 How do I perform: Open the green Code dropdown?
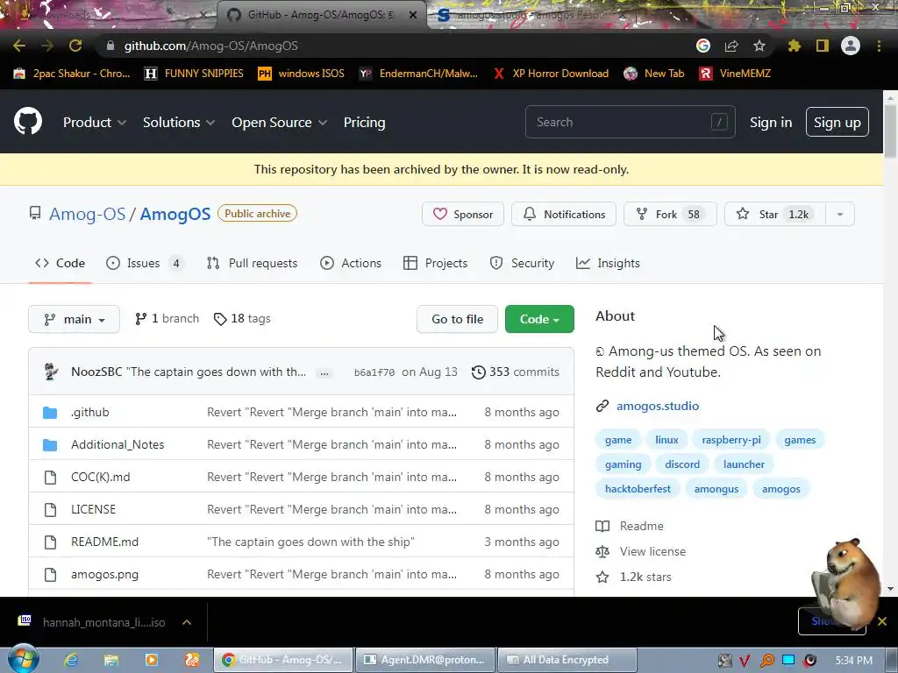coord(539,319)
